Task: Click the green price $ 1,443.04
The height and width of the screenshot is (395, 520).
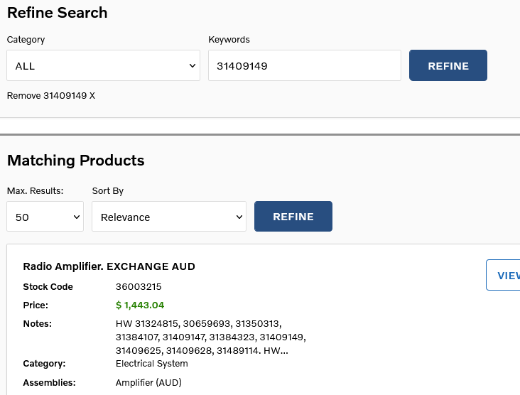Action: [140, 305]
